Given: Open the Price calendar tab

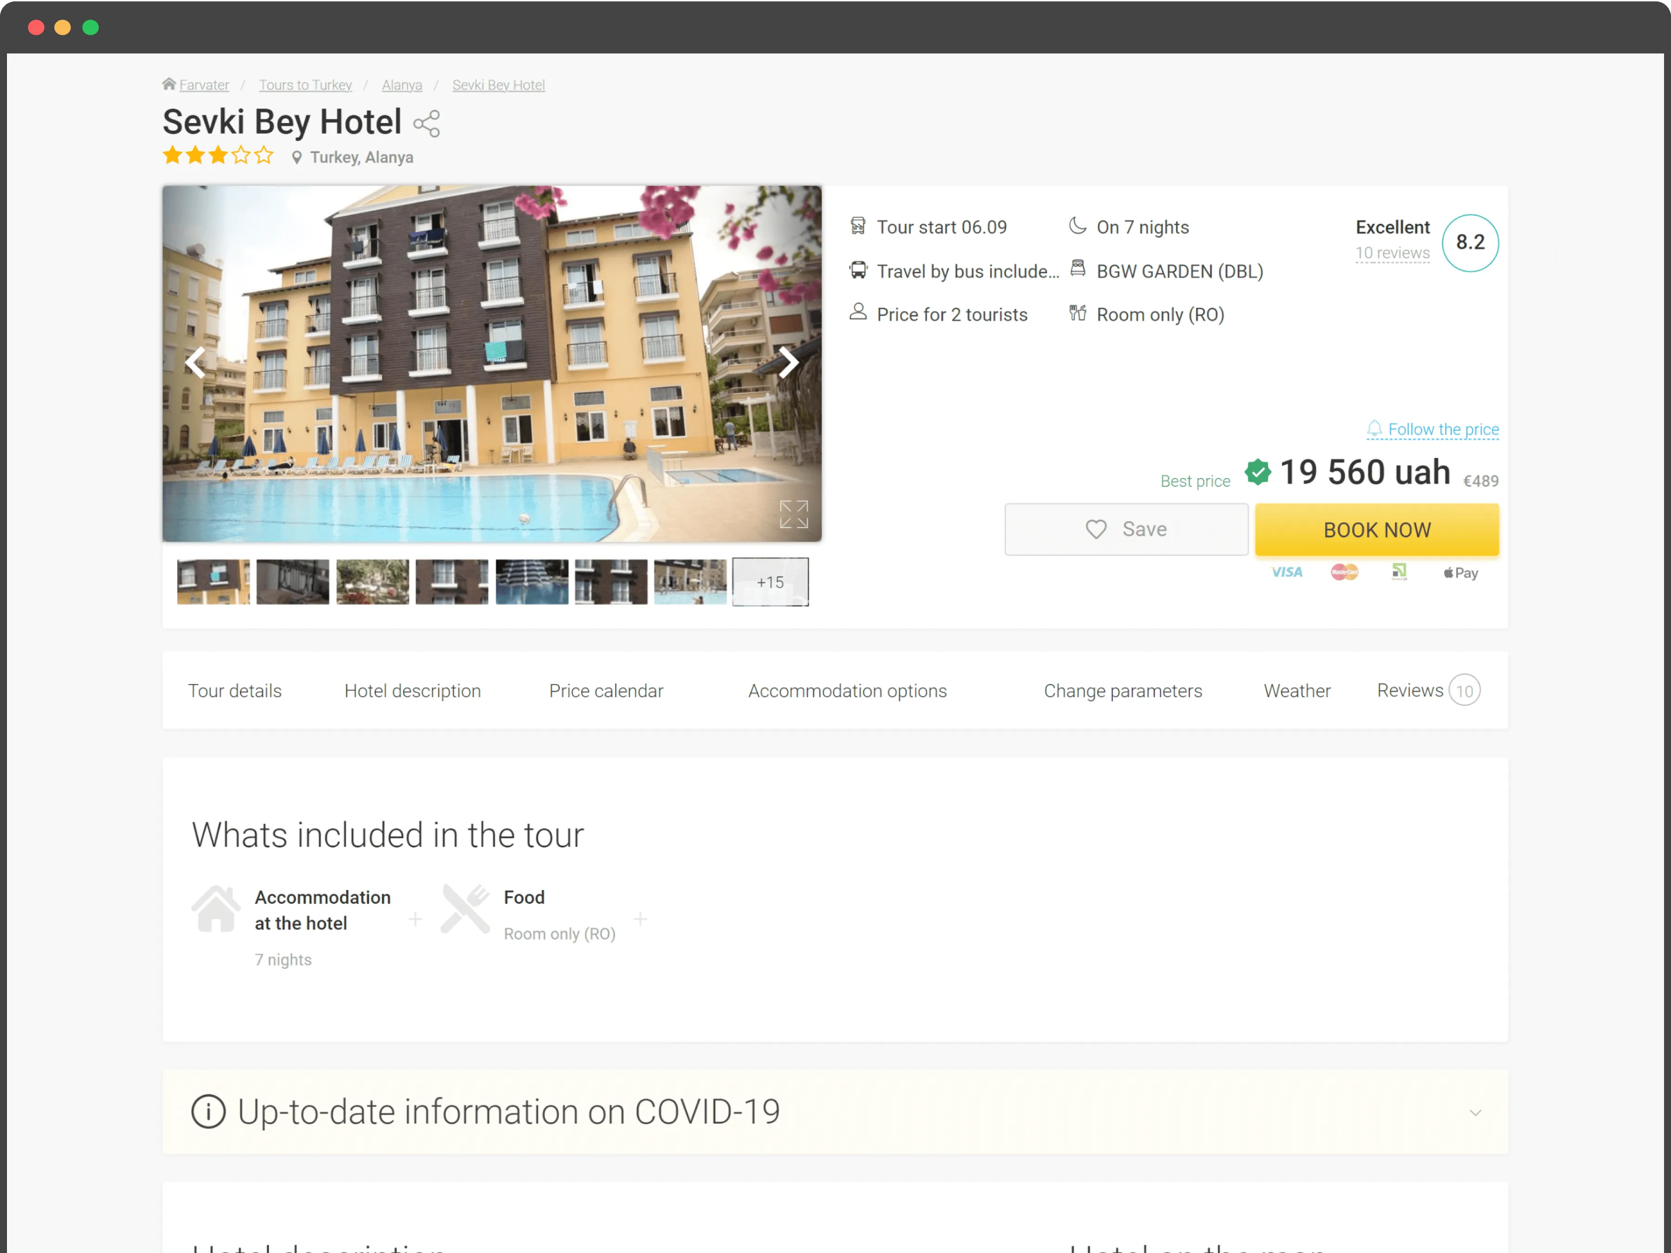Looking at the screenshot, I should tap(606, 691).
